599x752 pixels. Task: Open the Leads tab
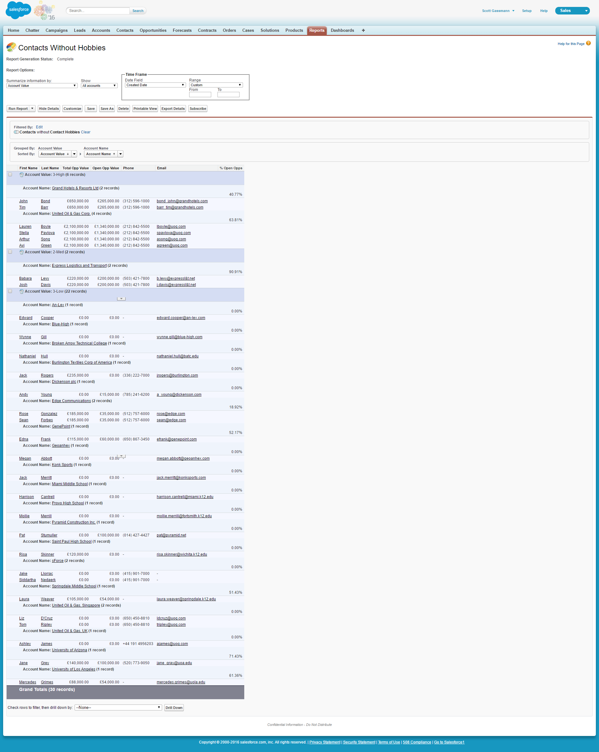point(80,30)
